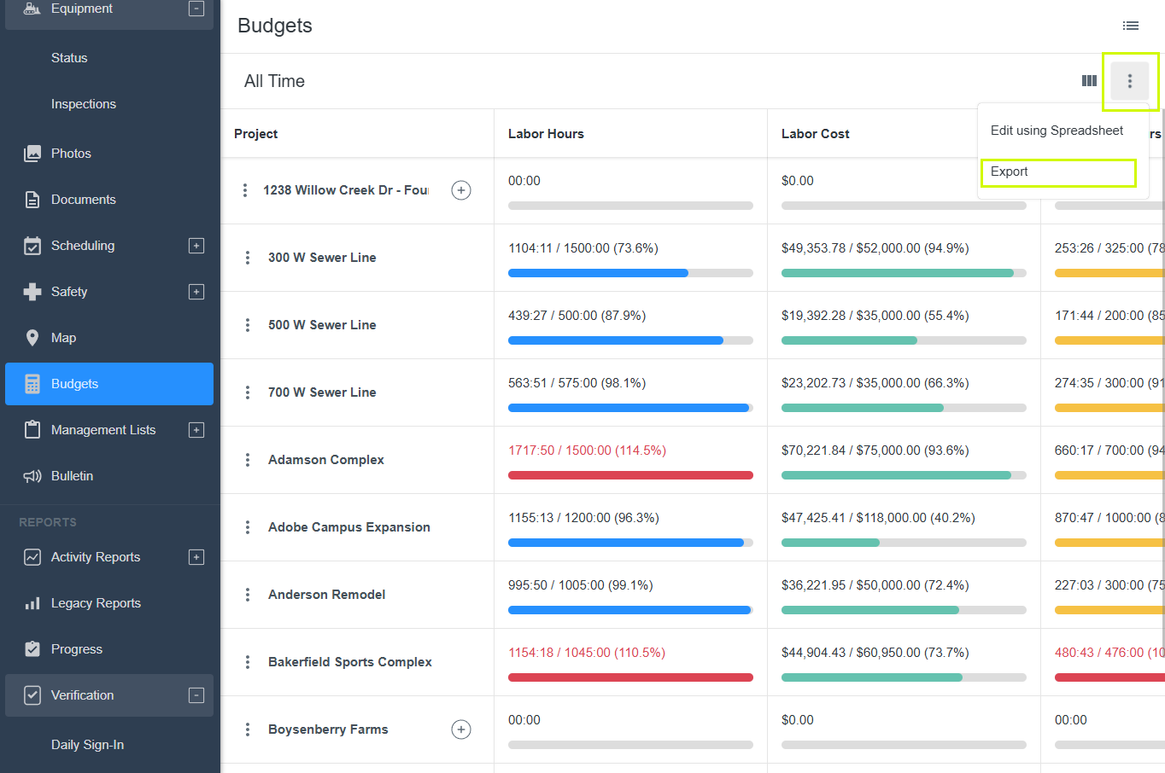This screenshot has width=1165, height=773.
Task: Click the Map pin icon
Action: coord(32,338)
